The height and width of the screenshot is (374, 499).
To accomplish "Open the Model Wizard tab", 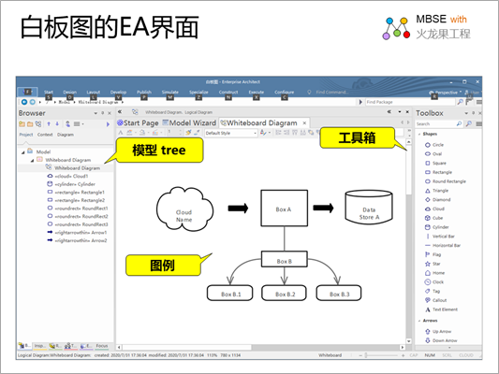I will point(189,123).
